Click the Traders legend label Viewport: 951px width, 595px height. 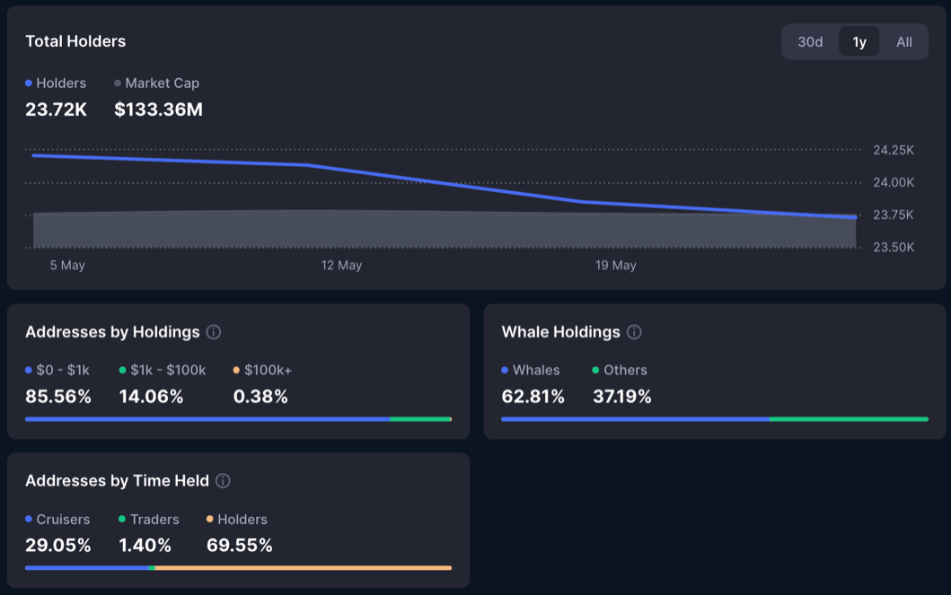153,520
